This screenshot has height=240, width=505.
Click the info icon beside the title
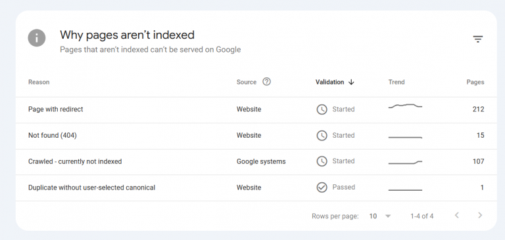pyautogui.click(x=37, y=38)
